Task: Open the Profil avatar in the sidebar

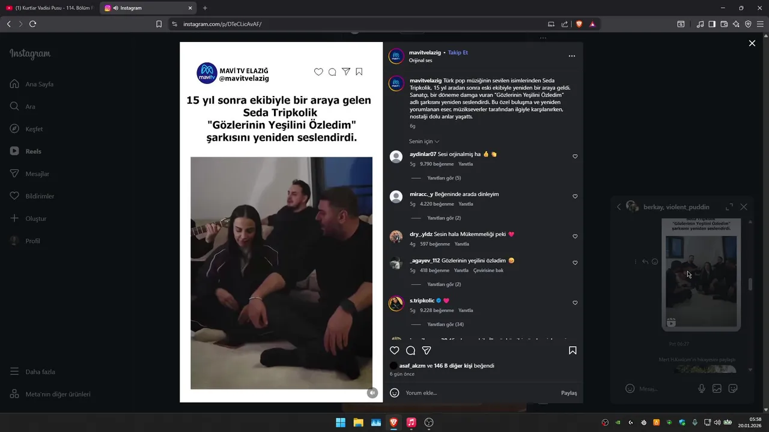Action: [x=14, y=241]
